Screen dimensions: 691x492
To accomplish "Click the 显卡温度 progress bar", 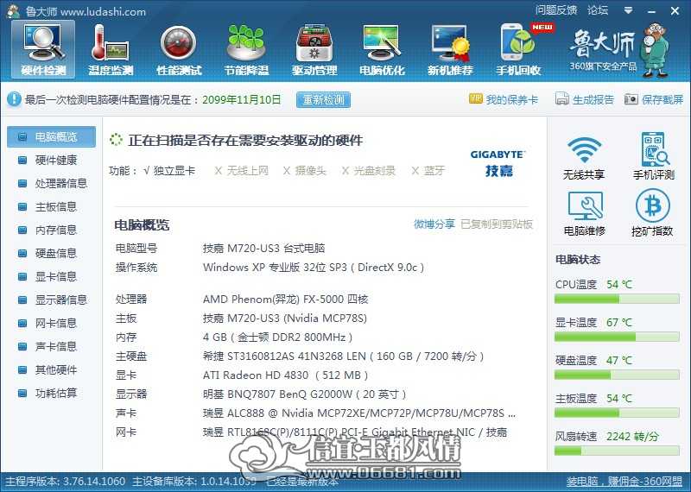I will click(617, 337).
